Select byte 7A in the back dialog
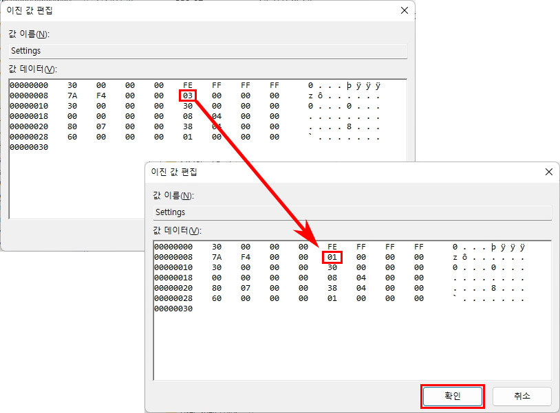The height and width of the screenshot is (413, 560). (72, 96)
